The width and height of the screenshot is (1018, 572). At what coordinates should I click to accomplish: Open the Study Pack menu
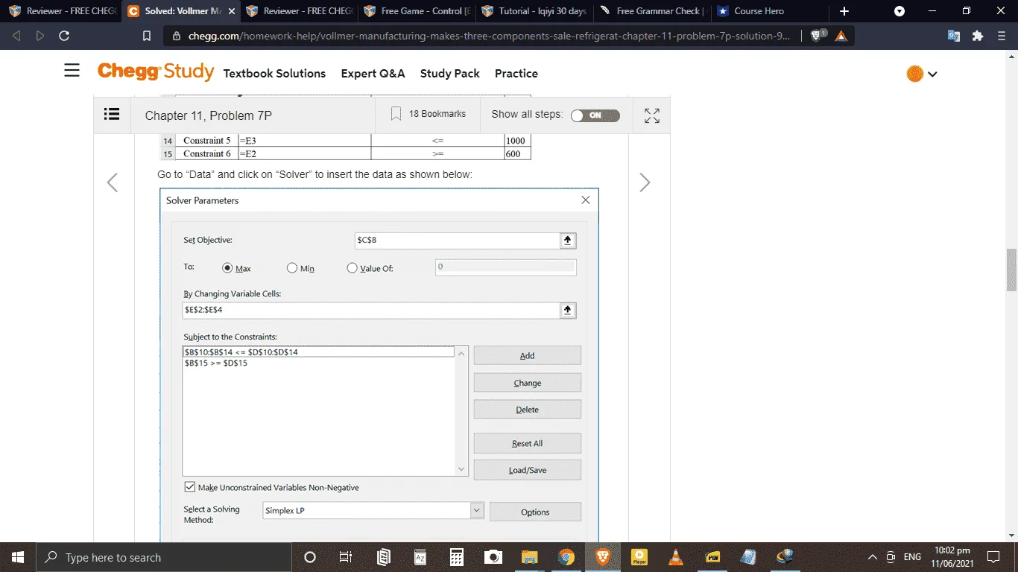tap(450, 73)
